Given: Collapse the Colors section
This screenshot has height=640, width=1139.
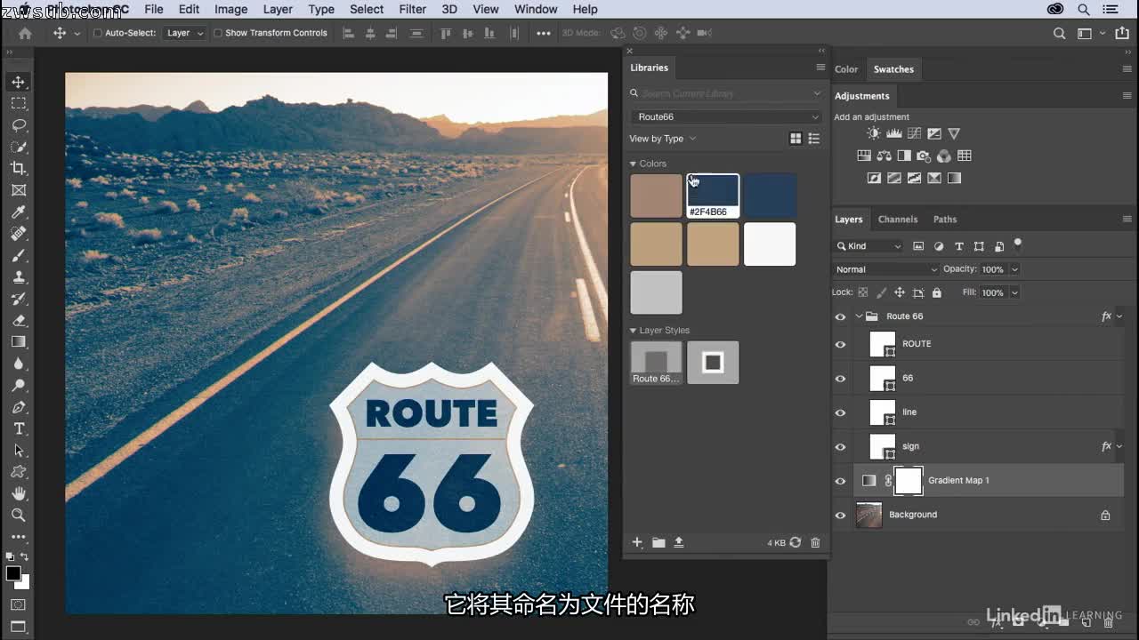Looking at the screenshot, I should (634, 164).
